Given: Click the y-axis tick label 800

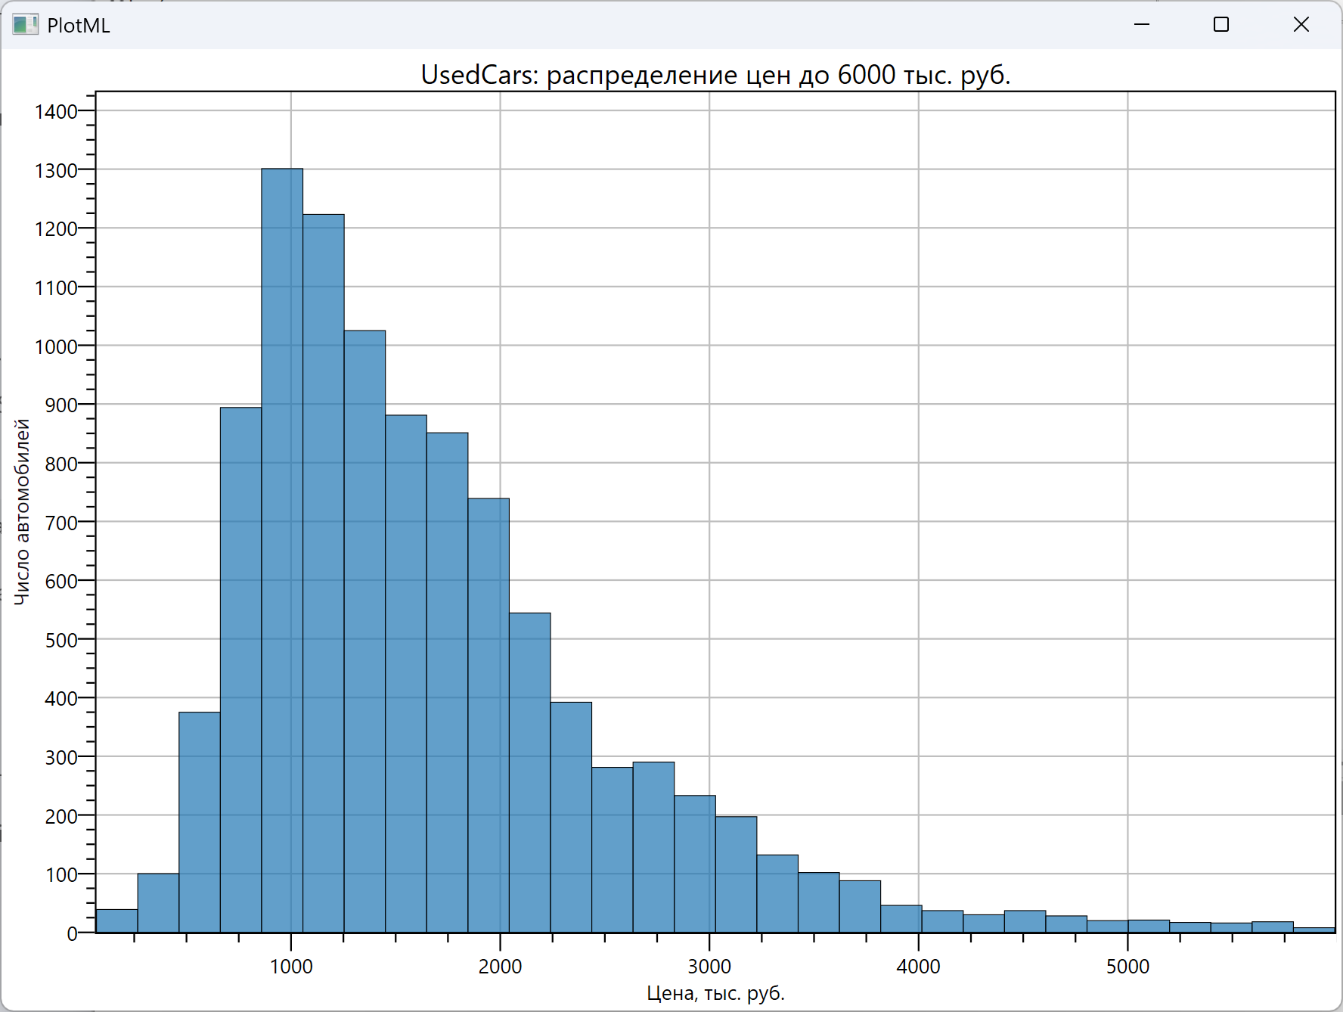Looking at the screenshot, I should point(61,464).
